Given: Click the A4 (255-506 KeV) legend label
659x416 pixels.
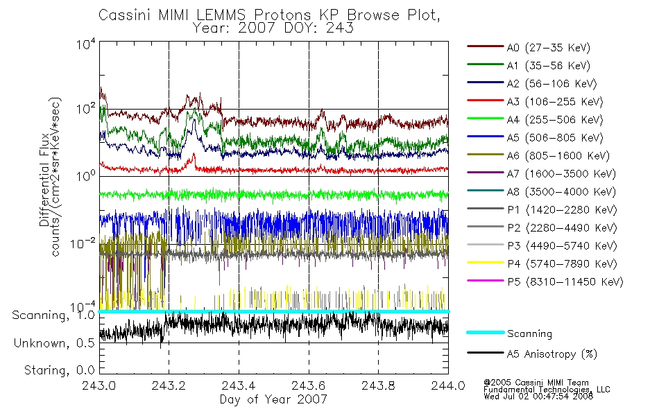Looking at the screenshot, I should [555, 120].
